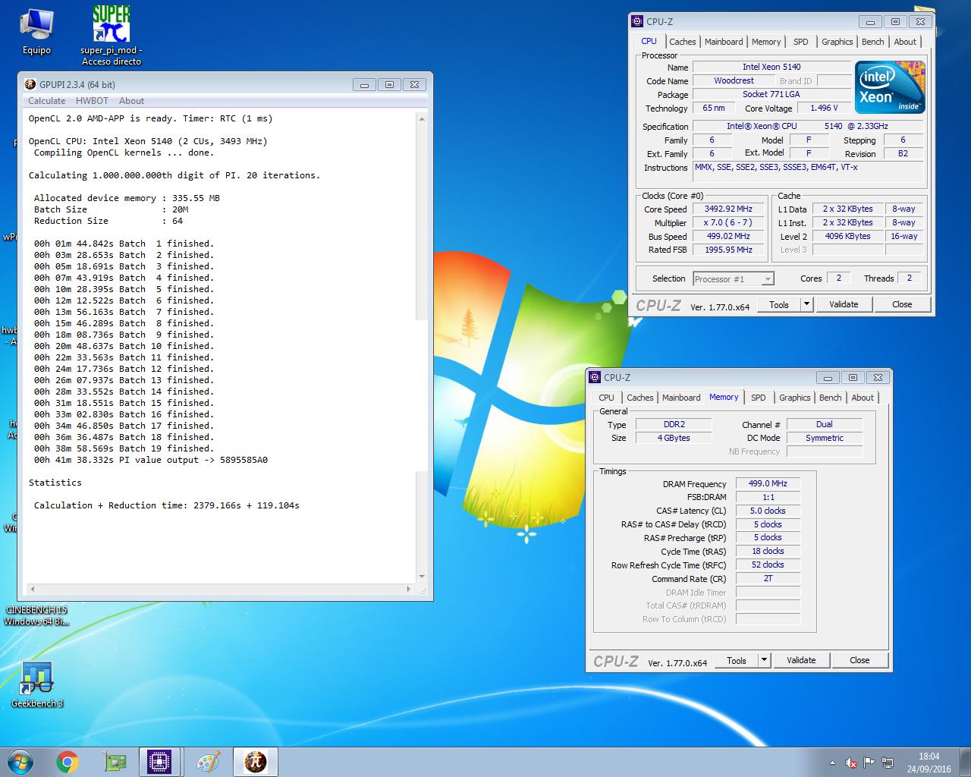The width and height of the screenshot is (971, 777).
Task: Click the Bus Speed value 499.02 MHz
Action: pos(727,236)
